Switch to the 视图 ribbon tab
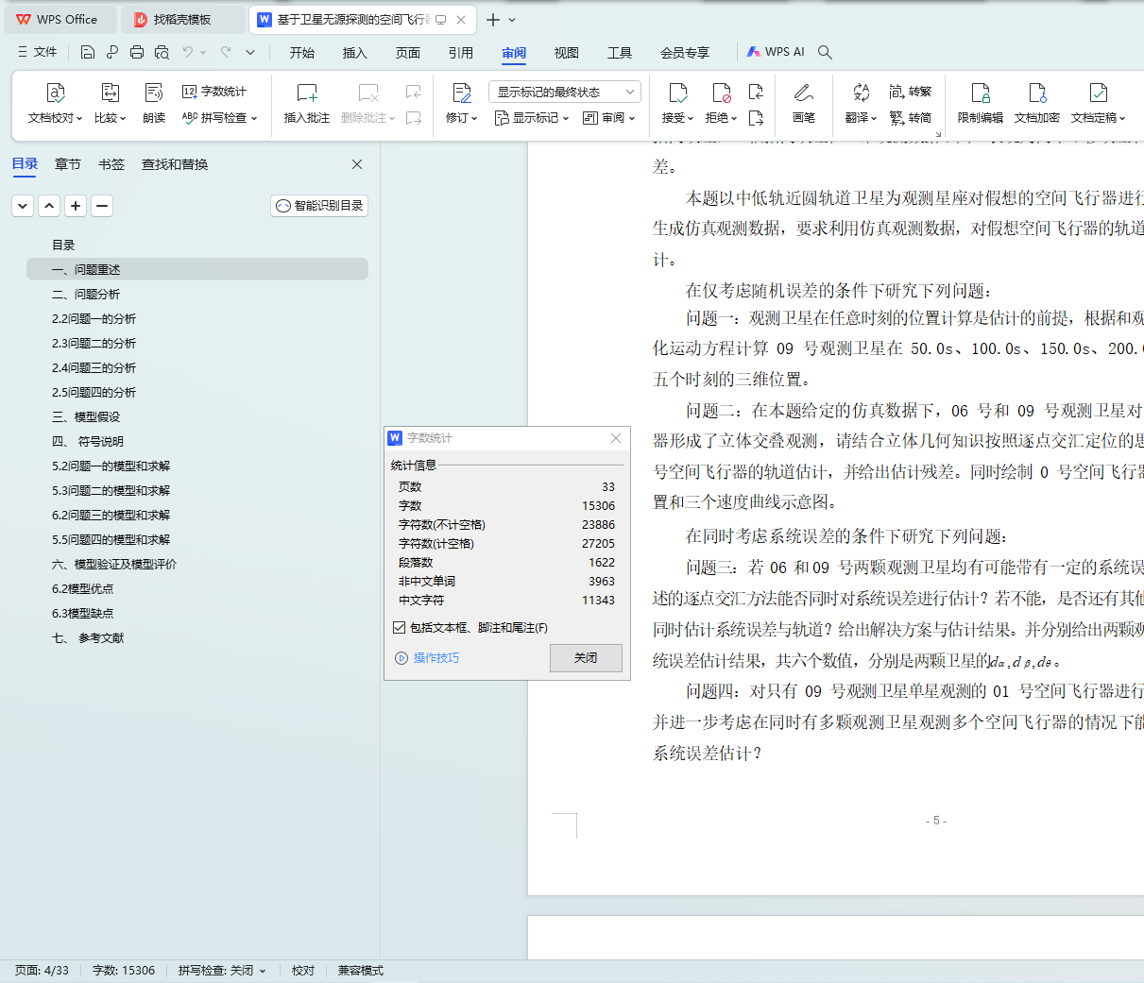Image resolution: width=1144 pixels, height=983 pixels. tap(567, 53)
